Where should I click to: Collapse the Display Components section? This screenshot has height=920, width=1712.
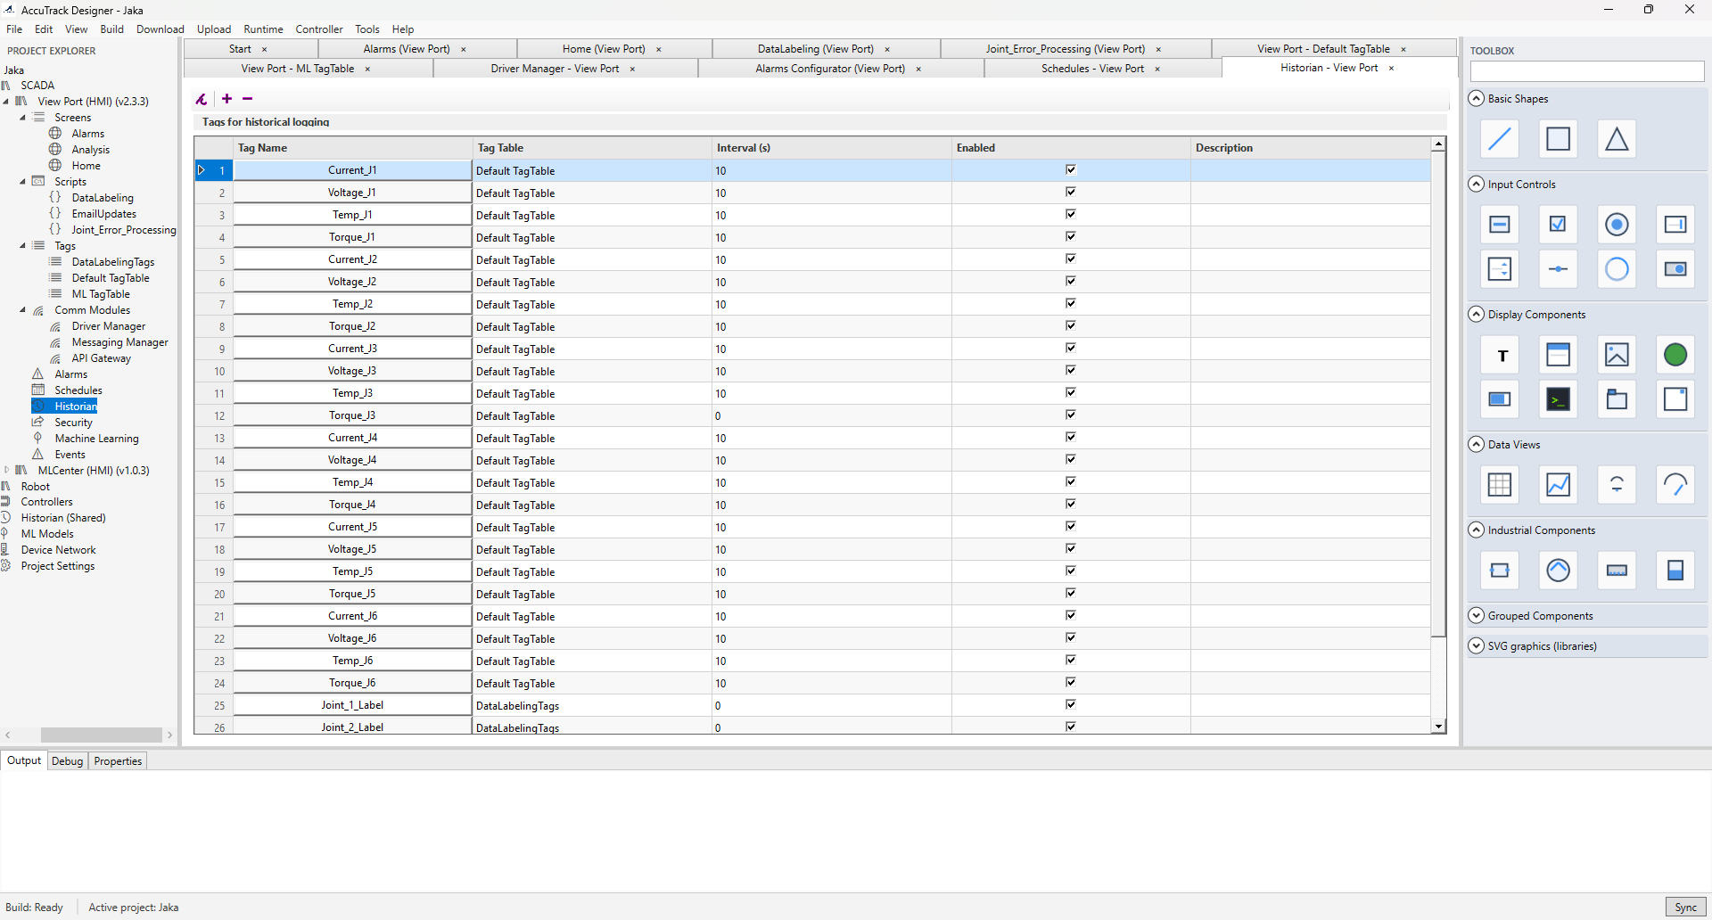[1477, 315]
